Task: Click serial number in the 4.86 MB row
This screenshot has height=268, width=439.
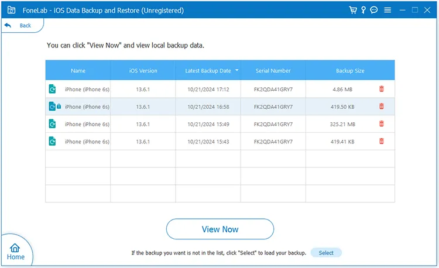Action: [273, 90]
